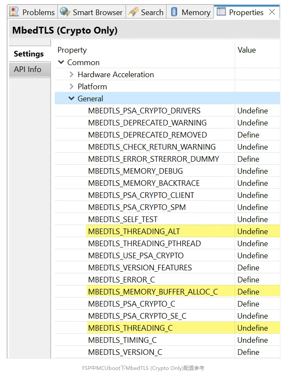
Task: Click the Properties tab icon
Action: coord(221,12)
